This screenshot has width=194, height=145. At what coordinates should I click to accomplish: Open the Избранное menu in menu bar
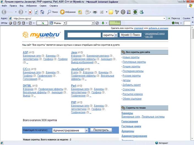click(31, 6)
